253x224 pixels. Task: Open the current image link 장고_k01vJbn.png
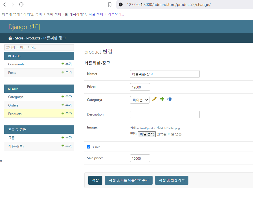159,128
